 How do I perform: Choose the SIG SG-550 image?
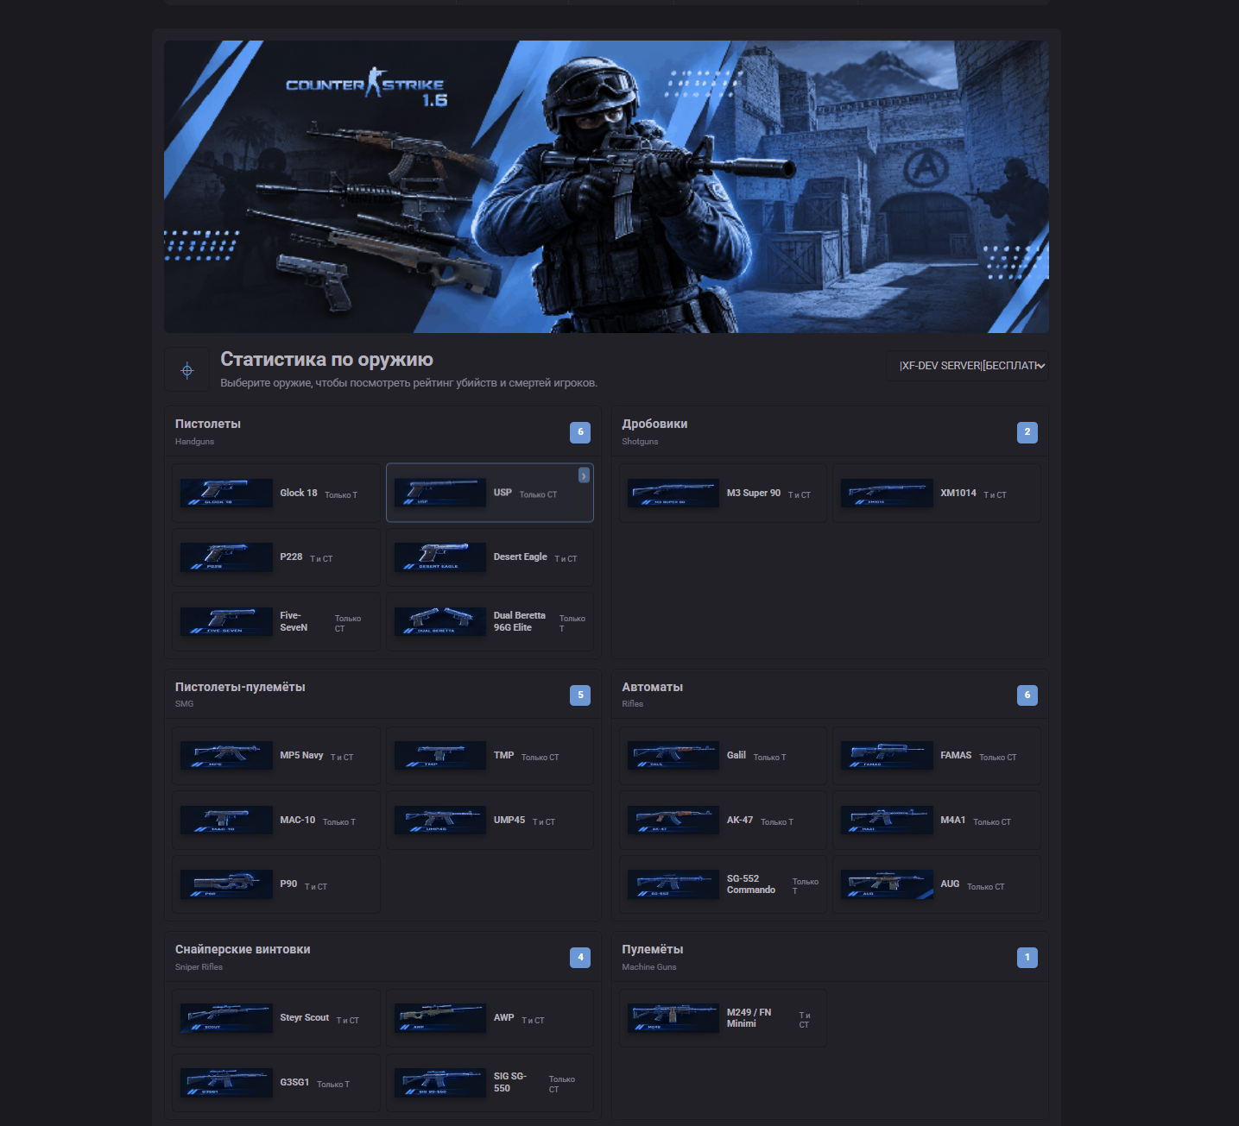coord(440,1082)
